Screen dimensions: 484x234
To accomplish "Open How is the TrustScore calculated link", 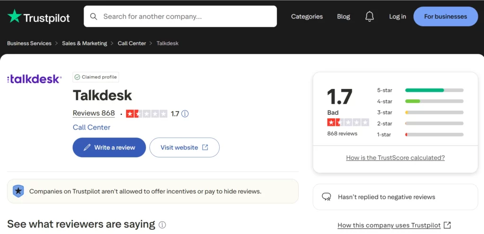I will coord(396,158).
